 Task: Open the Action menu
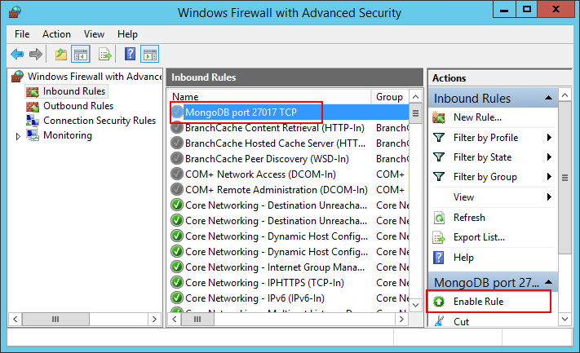pyautogui.click(x=56, y=34)
